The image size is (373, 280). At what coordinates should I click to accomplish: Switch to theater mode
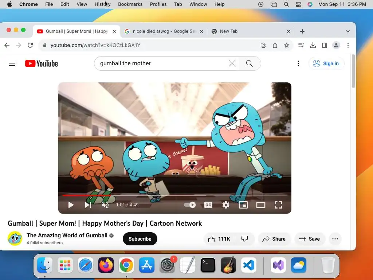tap(261, 205)
